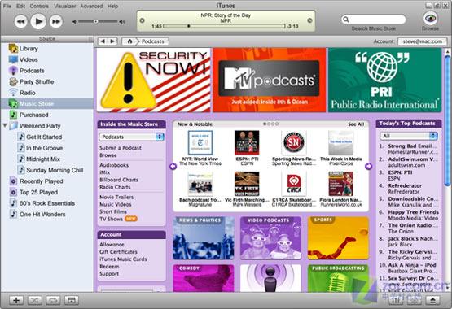Viewport: 452px width, 309px height.
Task: Click the left purple arrow in New & Notable
Action: [x=173, y=167]
